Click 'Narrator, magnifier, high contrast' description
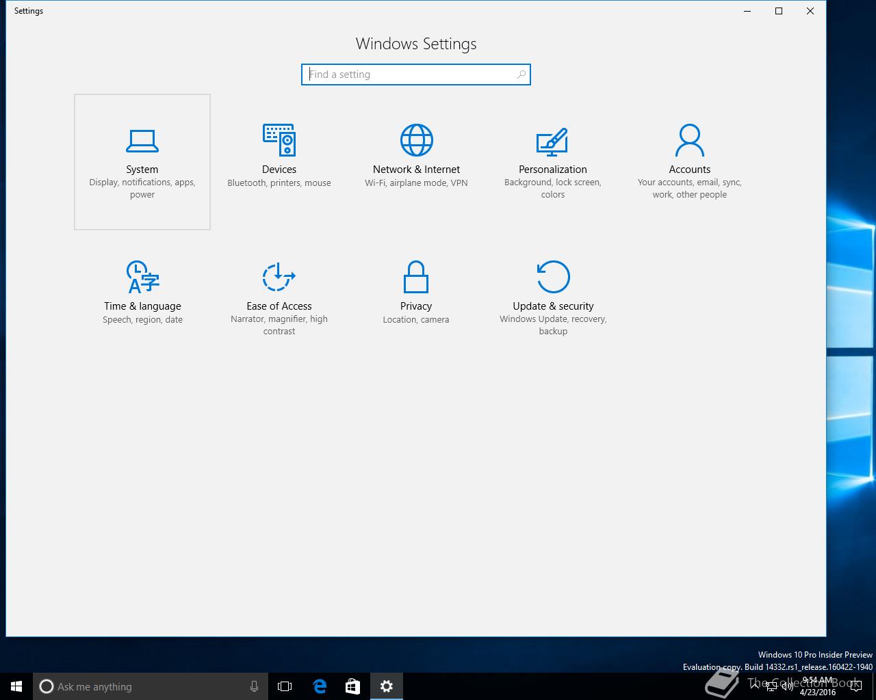This screenshot has width=876, height=700. (x=279, y=325)
